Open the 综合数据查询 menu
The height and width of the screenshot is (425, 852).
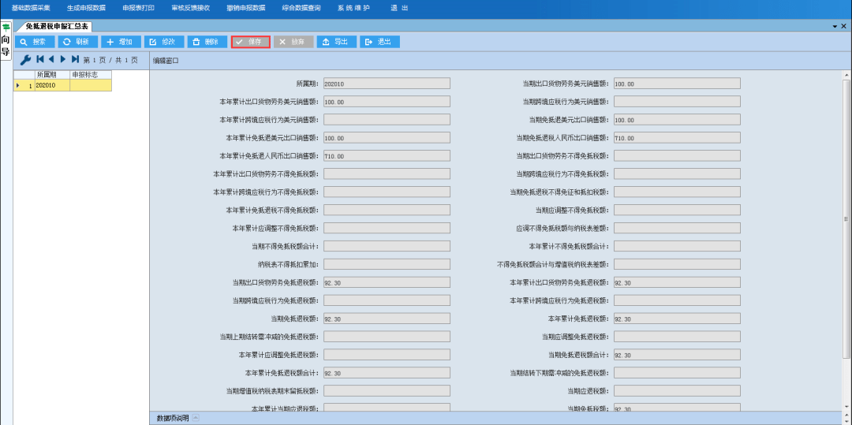301,8
